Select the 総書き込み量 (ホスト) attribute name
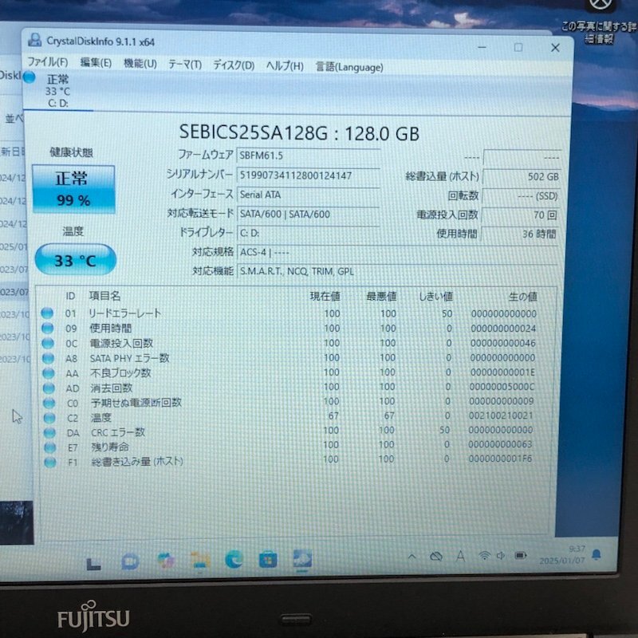 click(x=137, y=462)
